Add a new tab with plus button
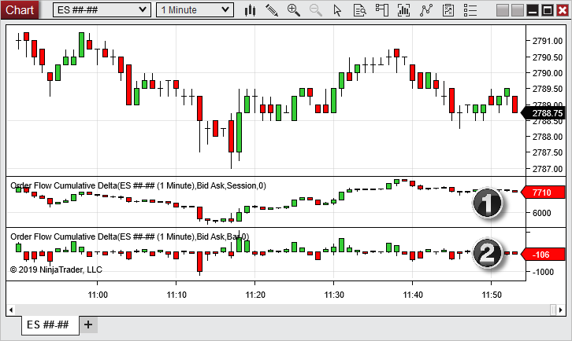The width and height of the screenshot is (572, 341). [x=88, y=324]
